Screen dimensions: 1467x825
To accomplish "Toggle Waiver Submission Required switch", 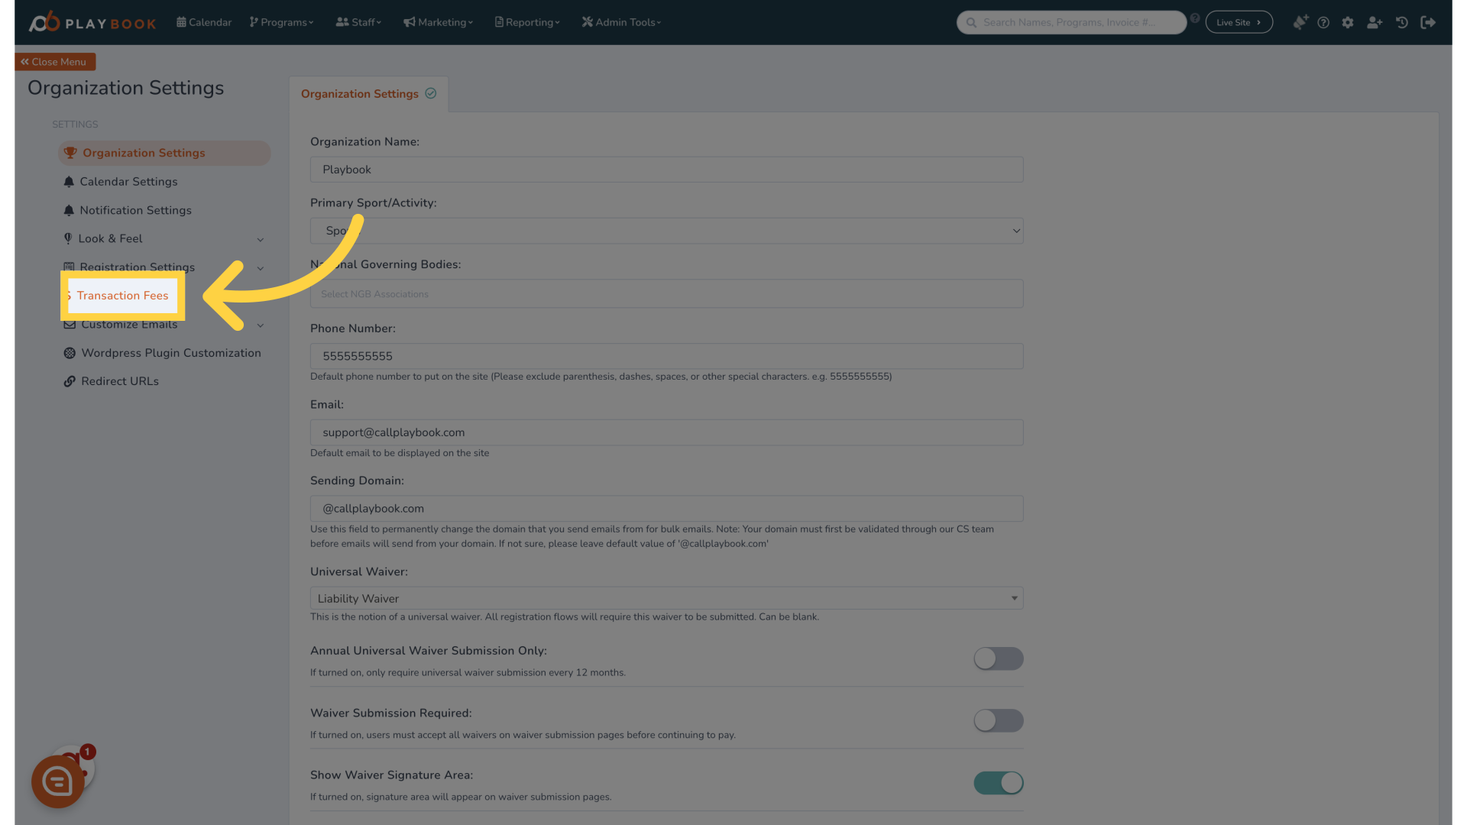I will click(999, 720).
